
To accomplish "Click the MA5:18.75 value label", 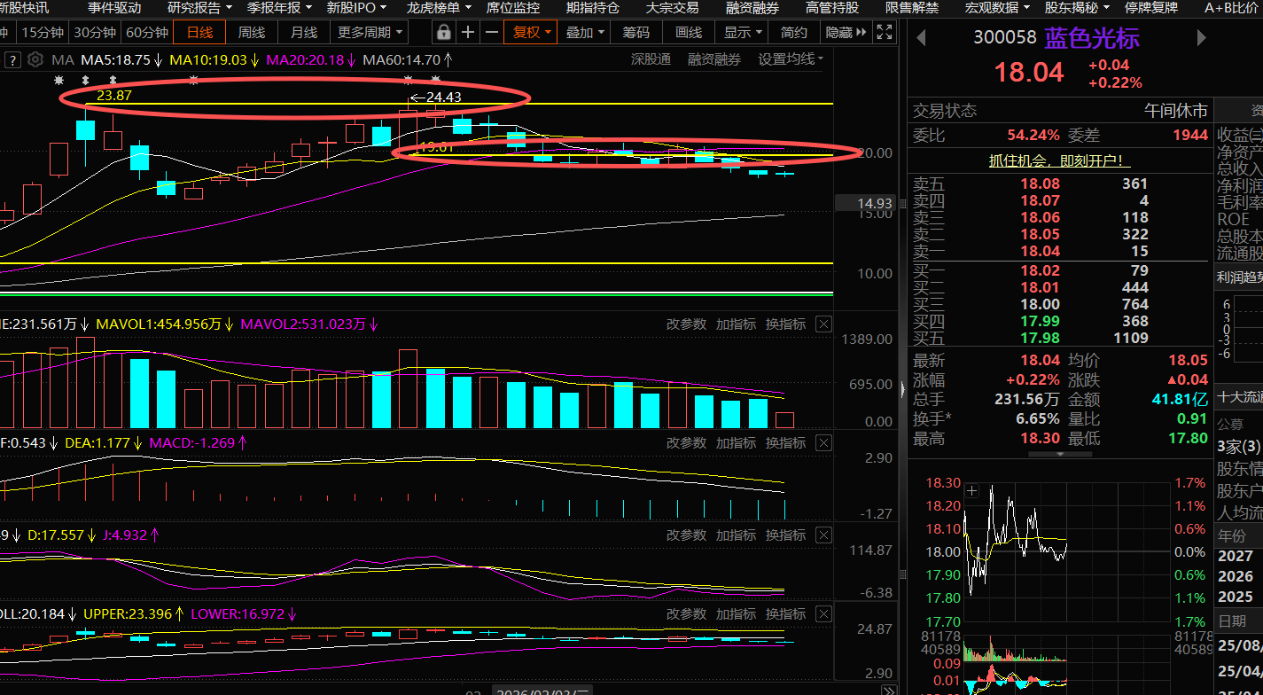I will click(x=121, y=60).
